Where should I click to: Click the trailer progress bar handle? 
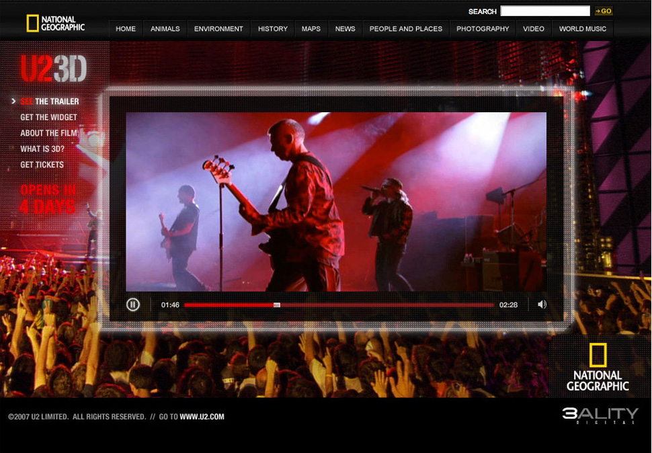pyautogui.click(x=276, y=305)
